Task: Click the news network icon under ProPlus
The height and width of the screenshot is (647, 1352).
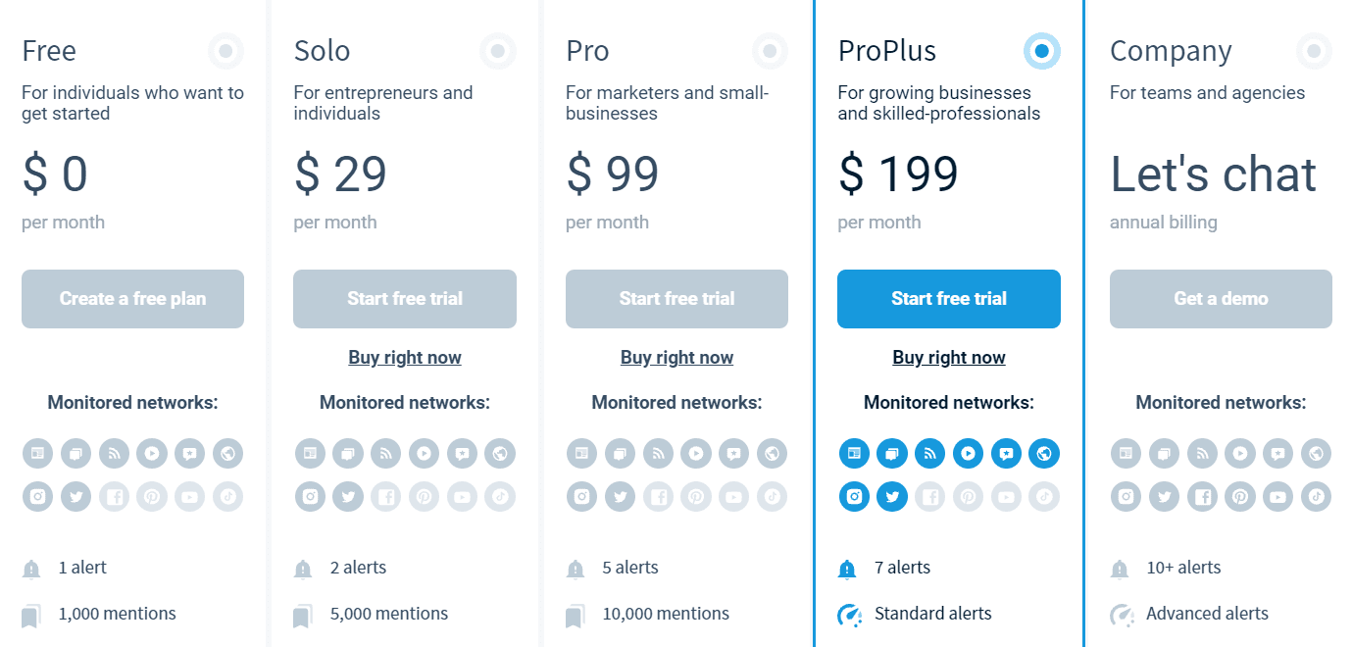Action: 854,453
